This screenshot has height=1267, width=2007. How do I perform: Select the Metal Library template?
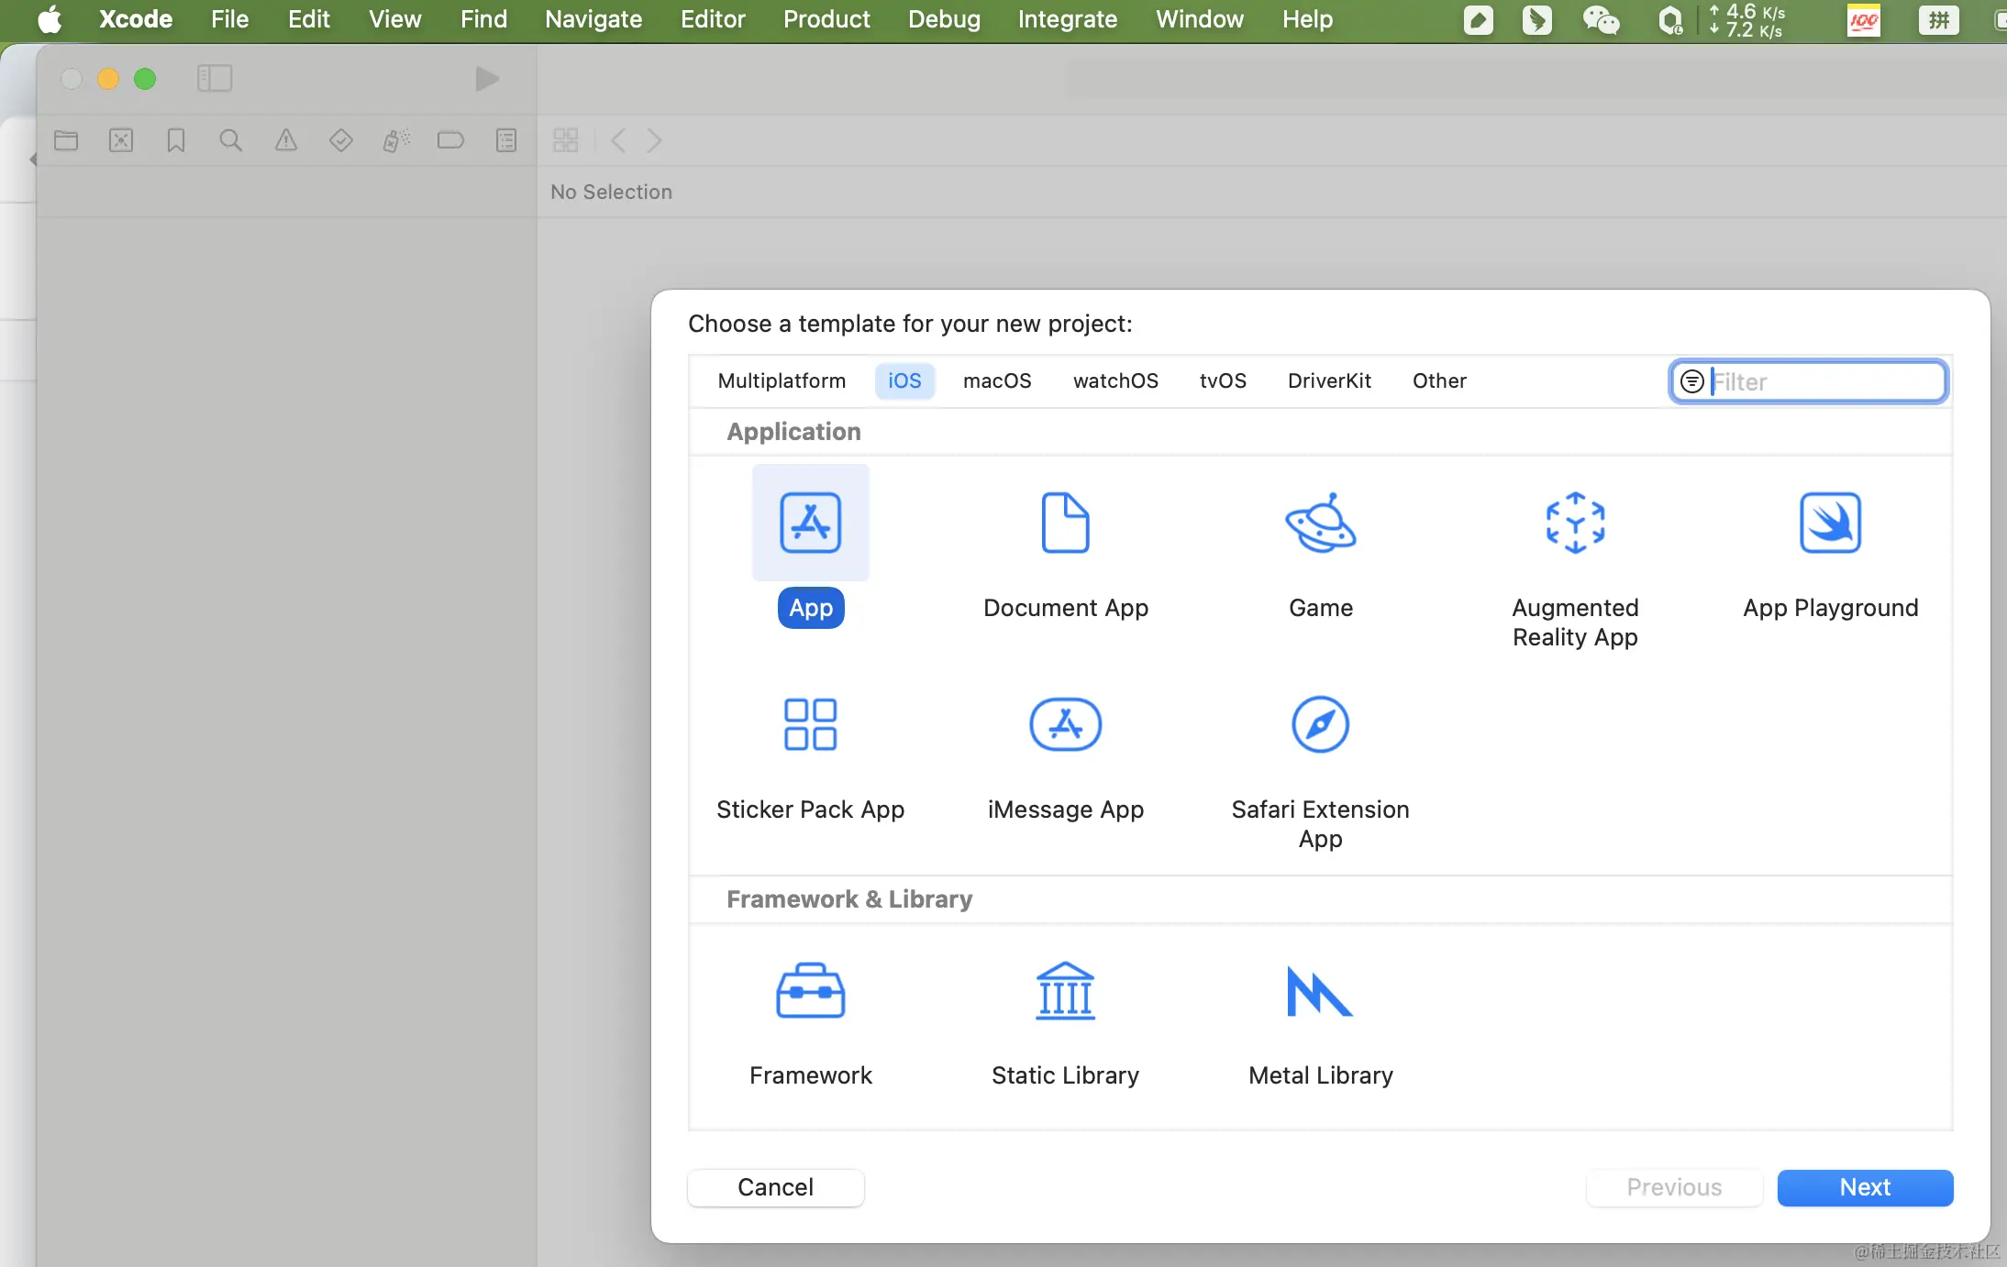click(x=1320, y=993)
